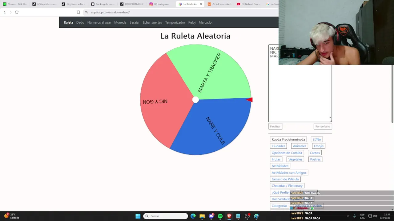Open Números al azar menu item
Screen dimensions: 394x221
[99, 22]
